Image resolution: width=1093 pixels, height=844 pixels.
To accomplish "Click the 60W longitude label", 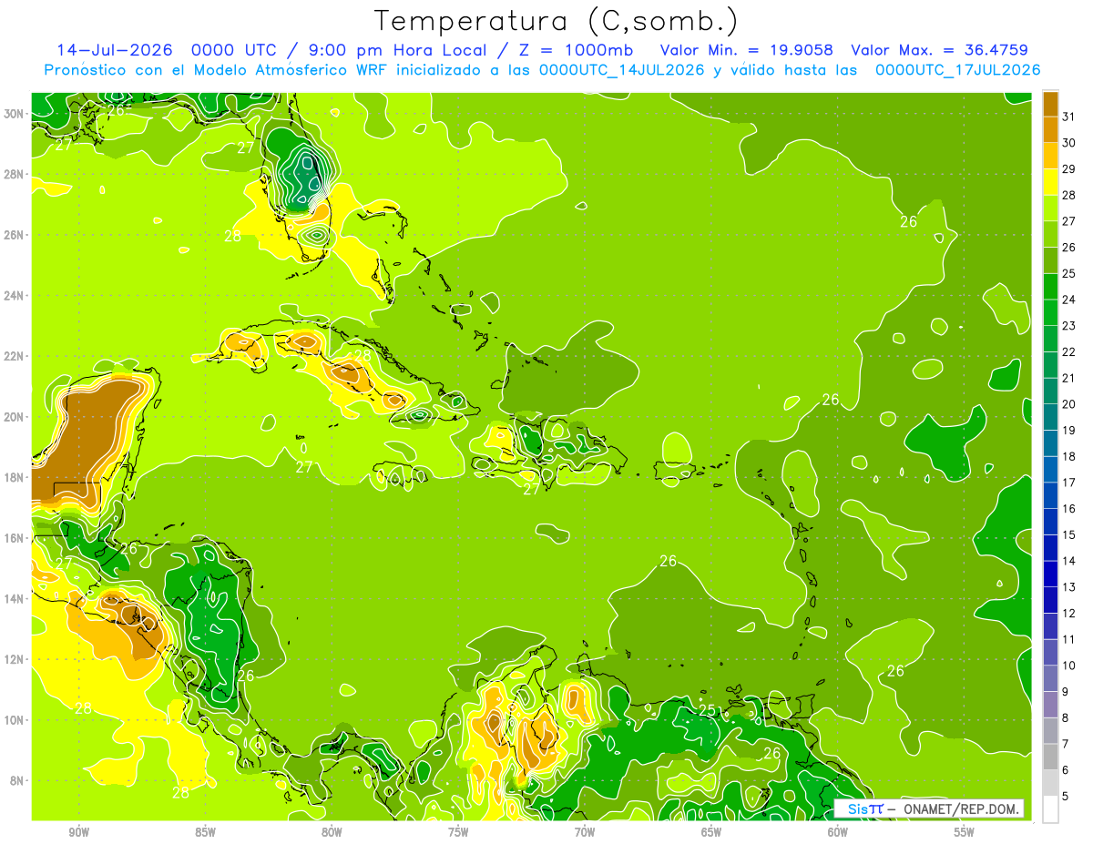I will [x=838, y=832].
